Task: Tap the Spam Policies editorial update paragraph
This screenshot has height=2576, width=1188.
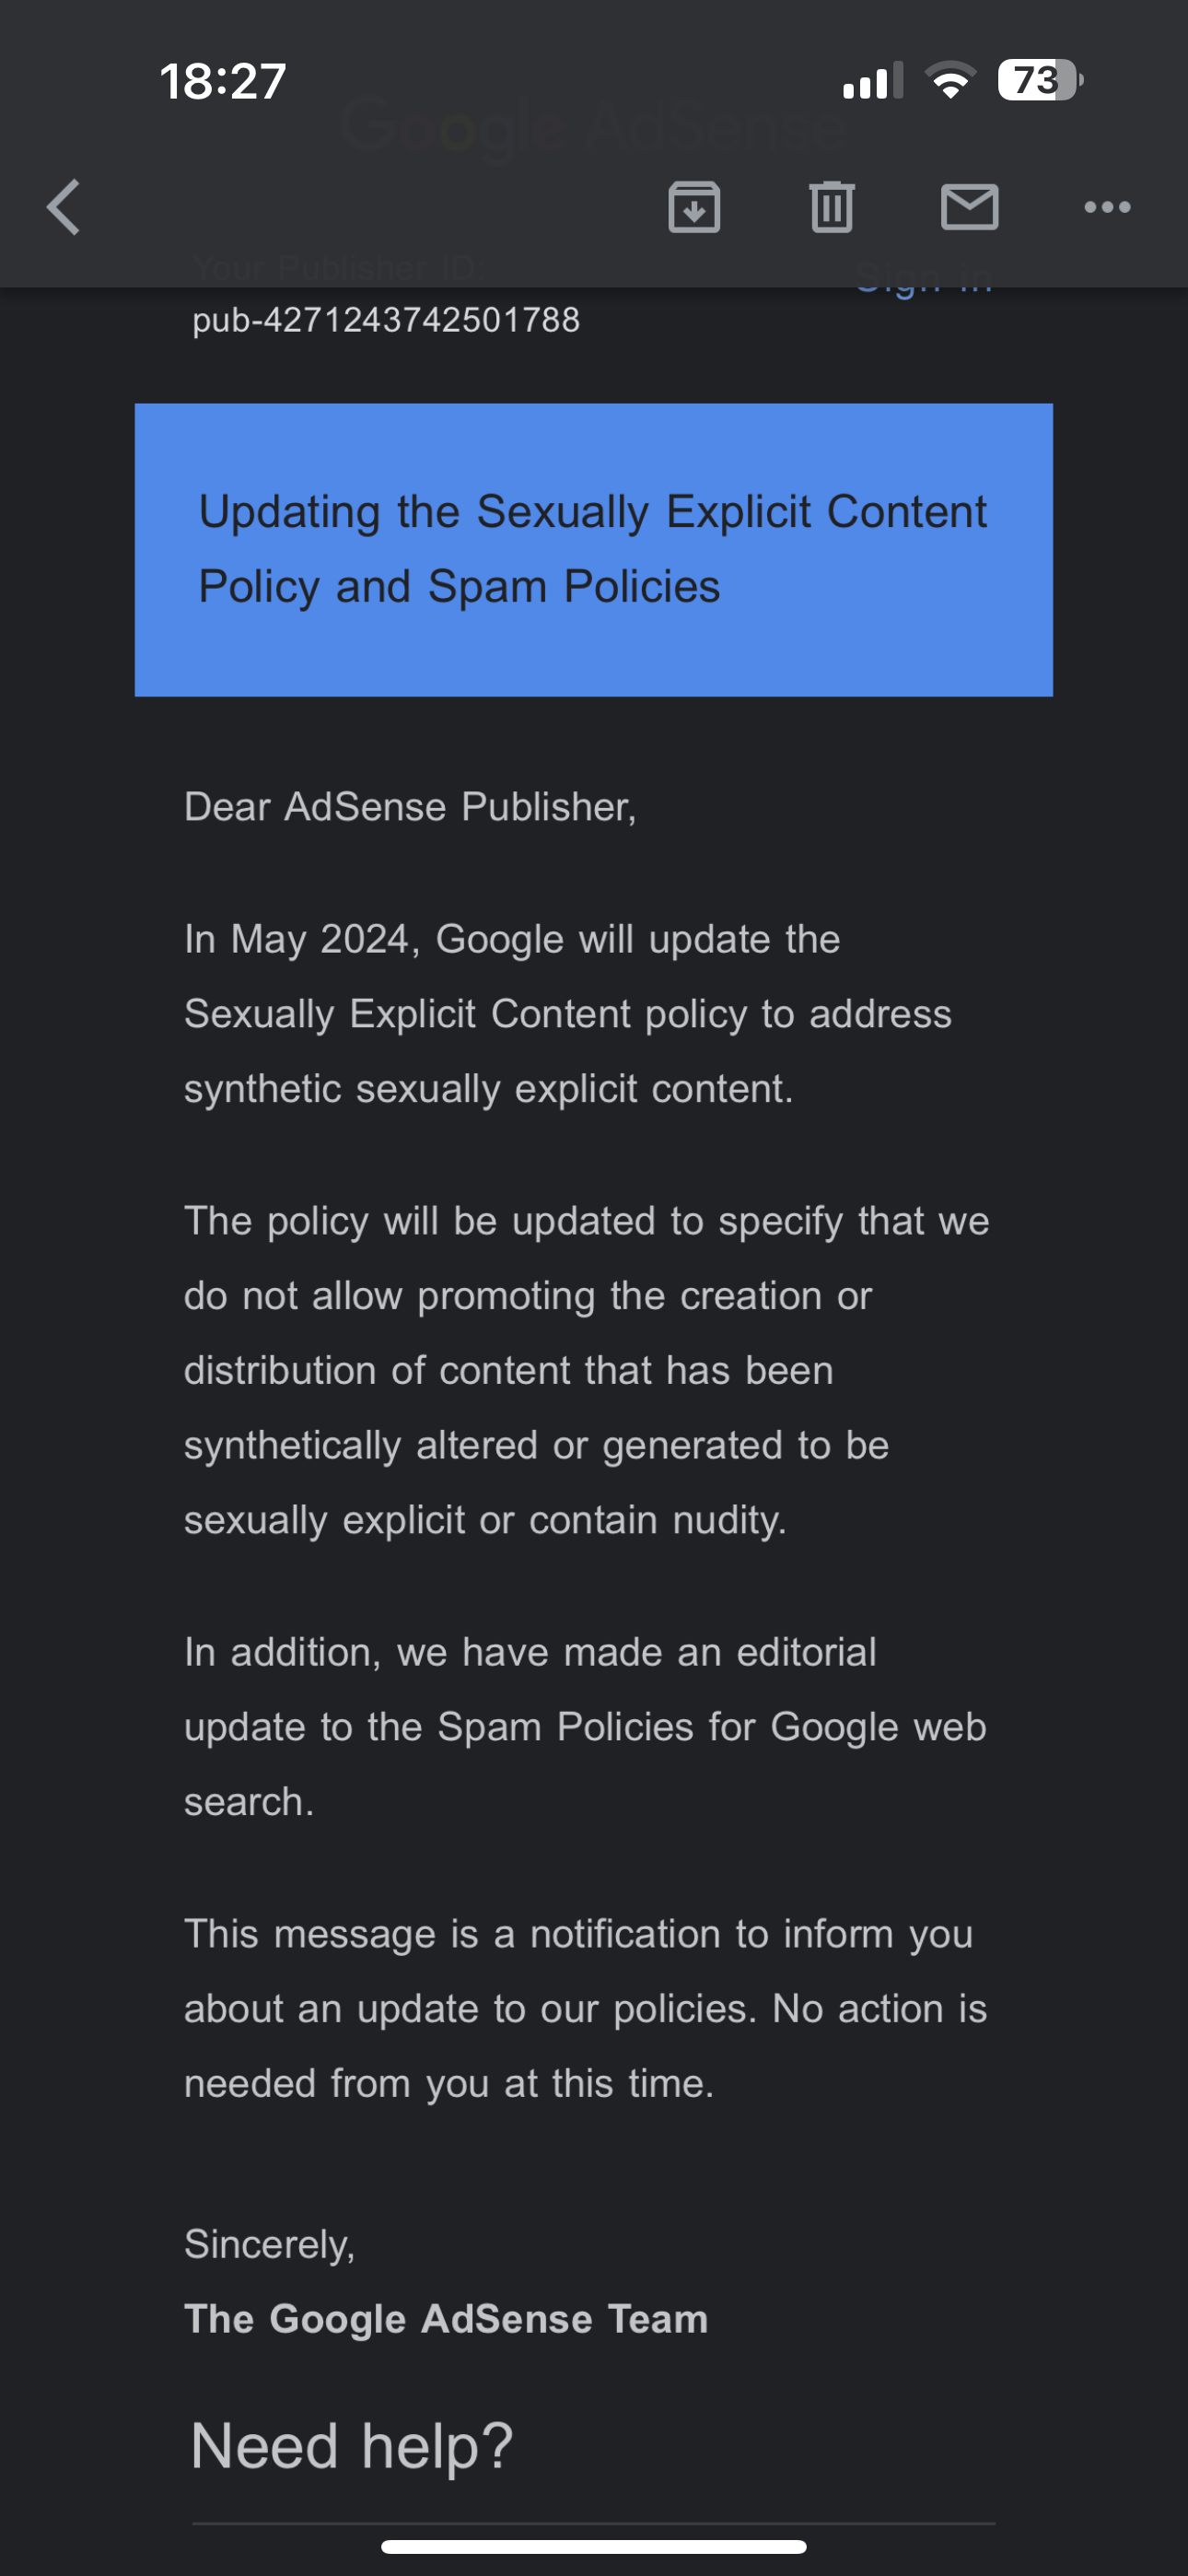Action: pos(585,1727)
